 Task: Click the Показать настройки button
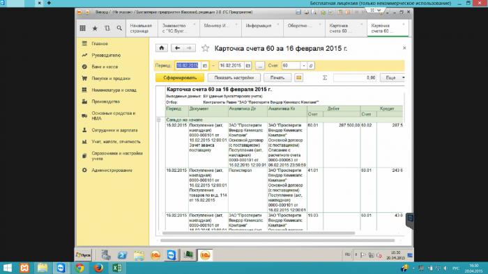pos(234,78)
